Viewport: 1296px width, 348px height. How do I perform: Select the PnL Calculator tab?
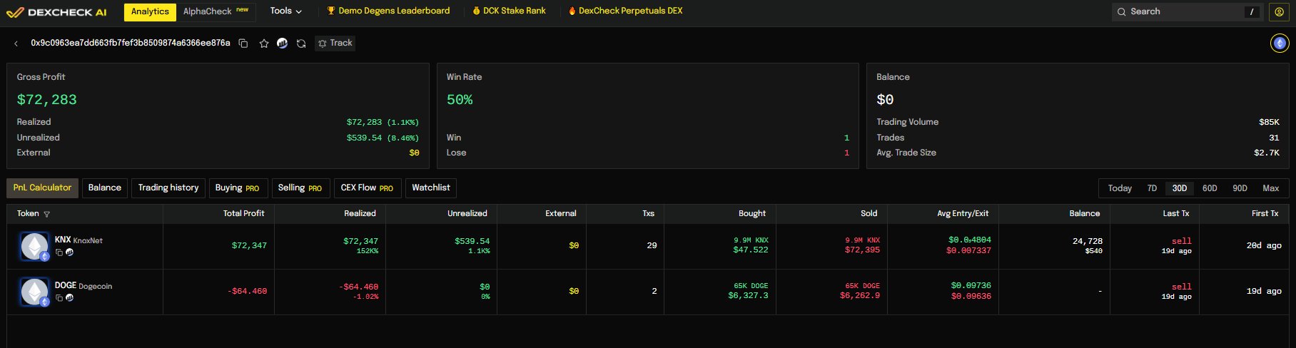(x=43, y=188)
